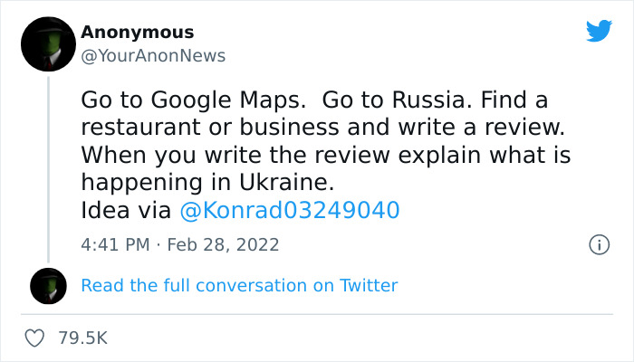Click the 79.5K like count
Viewport: 634px width, 362px height.
point(82,338)
